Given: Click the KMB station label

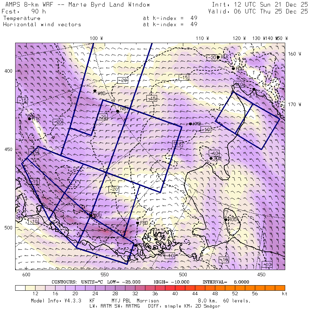Looking at the screenshot, I should (197, 124).
